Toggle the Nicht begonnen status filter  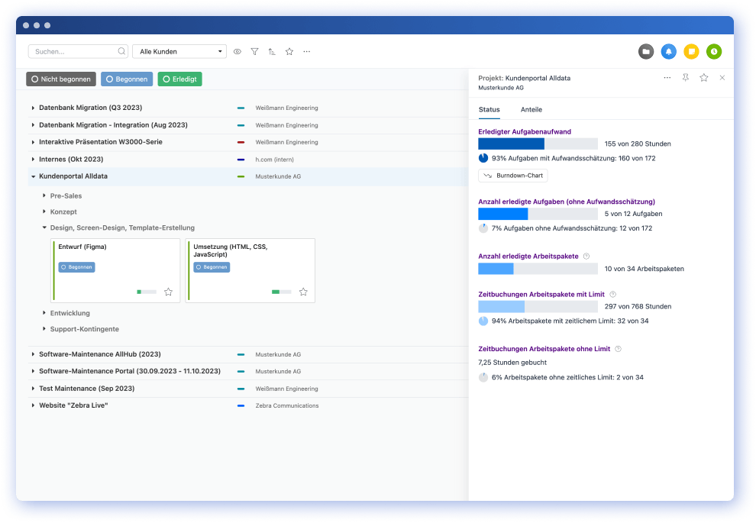point(61,79)
